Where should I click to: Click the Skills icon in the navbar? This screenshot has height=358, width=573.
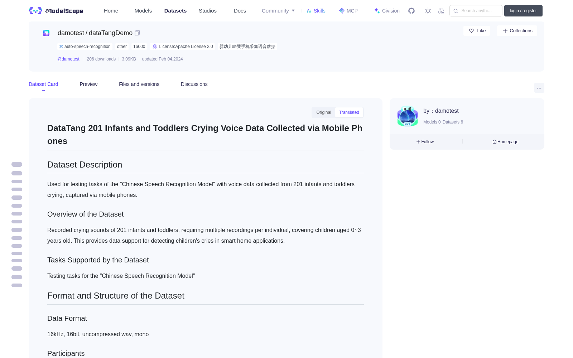click(x=309, y=11)
